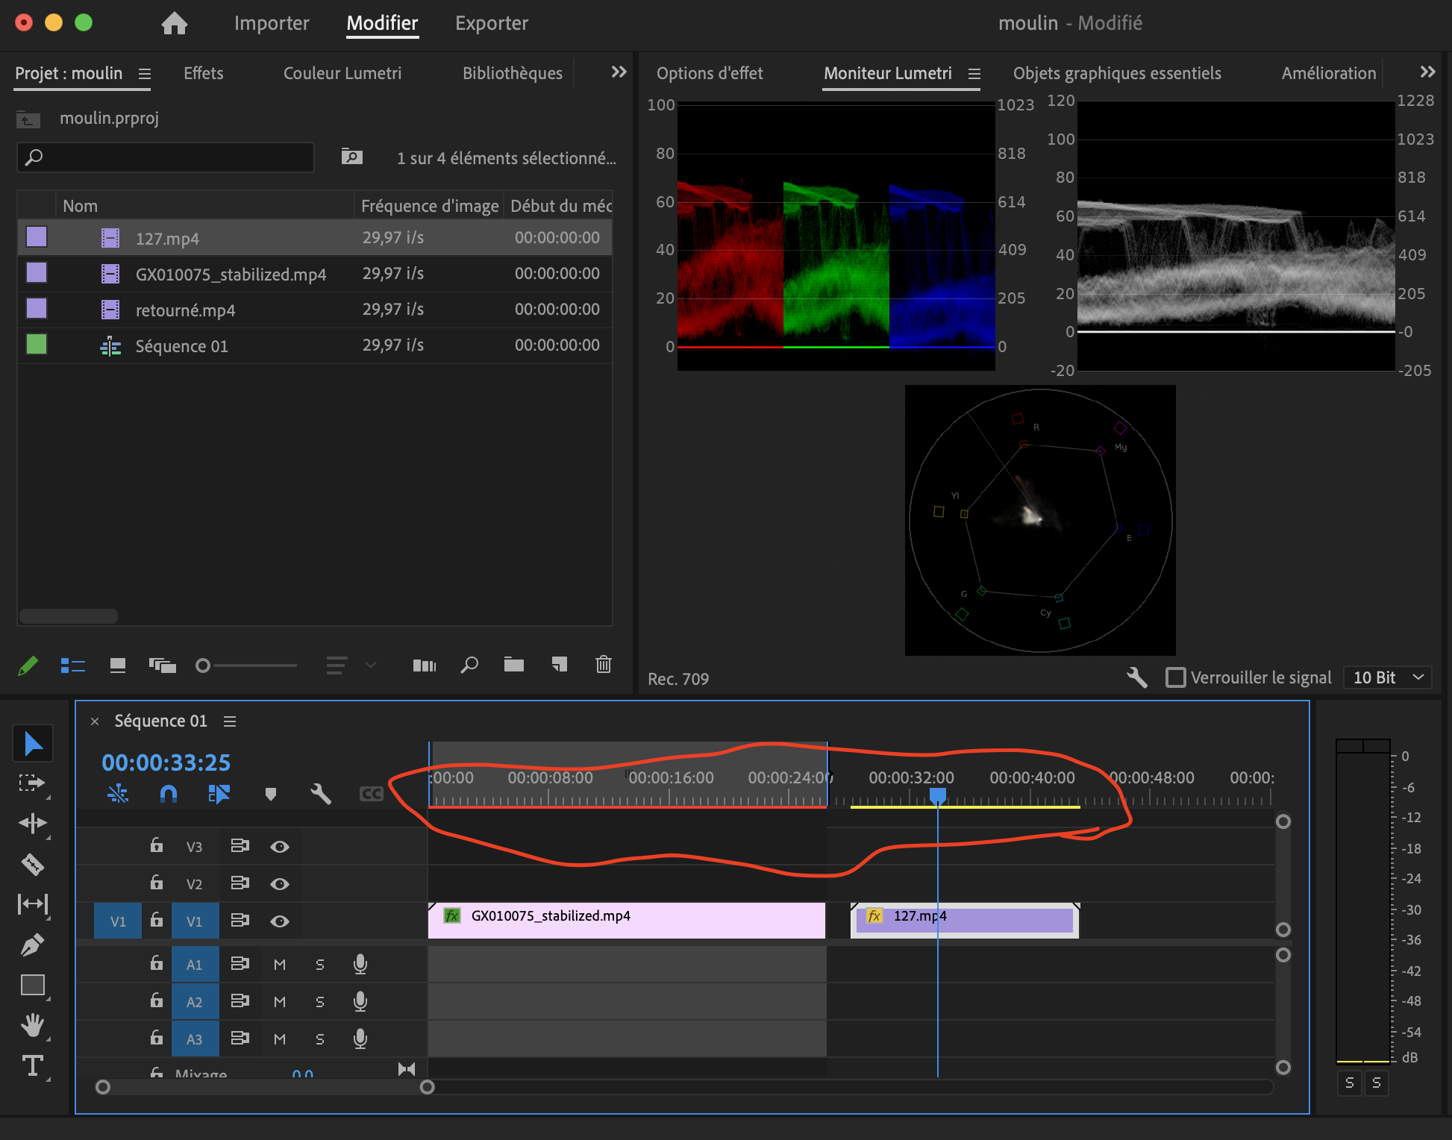Toggle the read-only pencil lock for project
Image resolution: width=1452 pixels, height=1140 pixels.
coord(28,665)
